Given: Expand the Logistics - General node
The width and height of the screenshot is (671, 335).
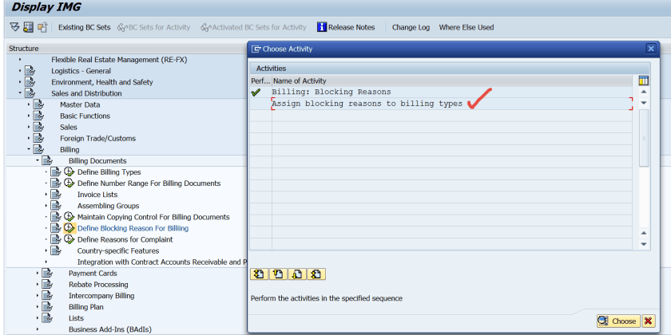Looking at the screenshot, I should click(20, 71).
